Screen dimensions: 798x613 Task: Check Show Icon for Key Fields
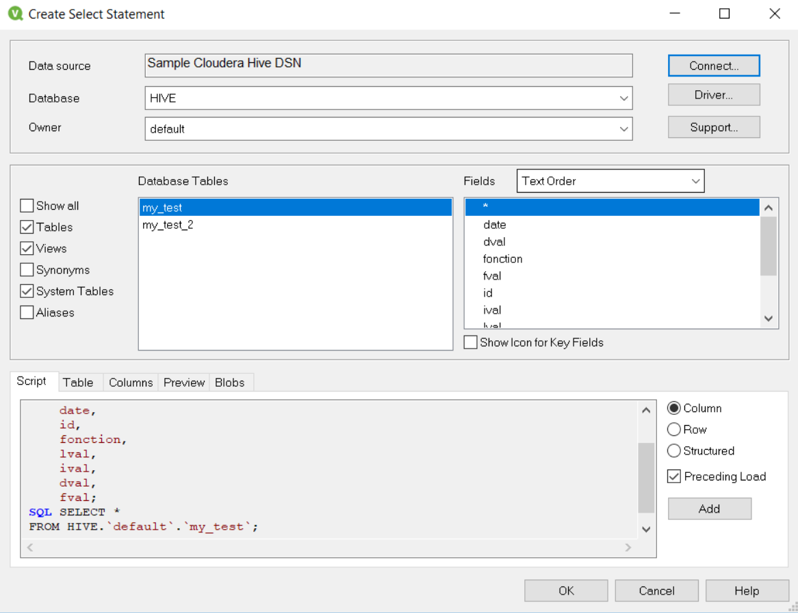[x=471, y=342]
